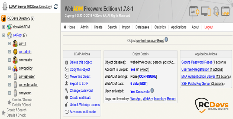Expand the cn=yoann node box
Image resolution: width=233 pixels, height=119 pixels.
pos(9,93)
